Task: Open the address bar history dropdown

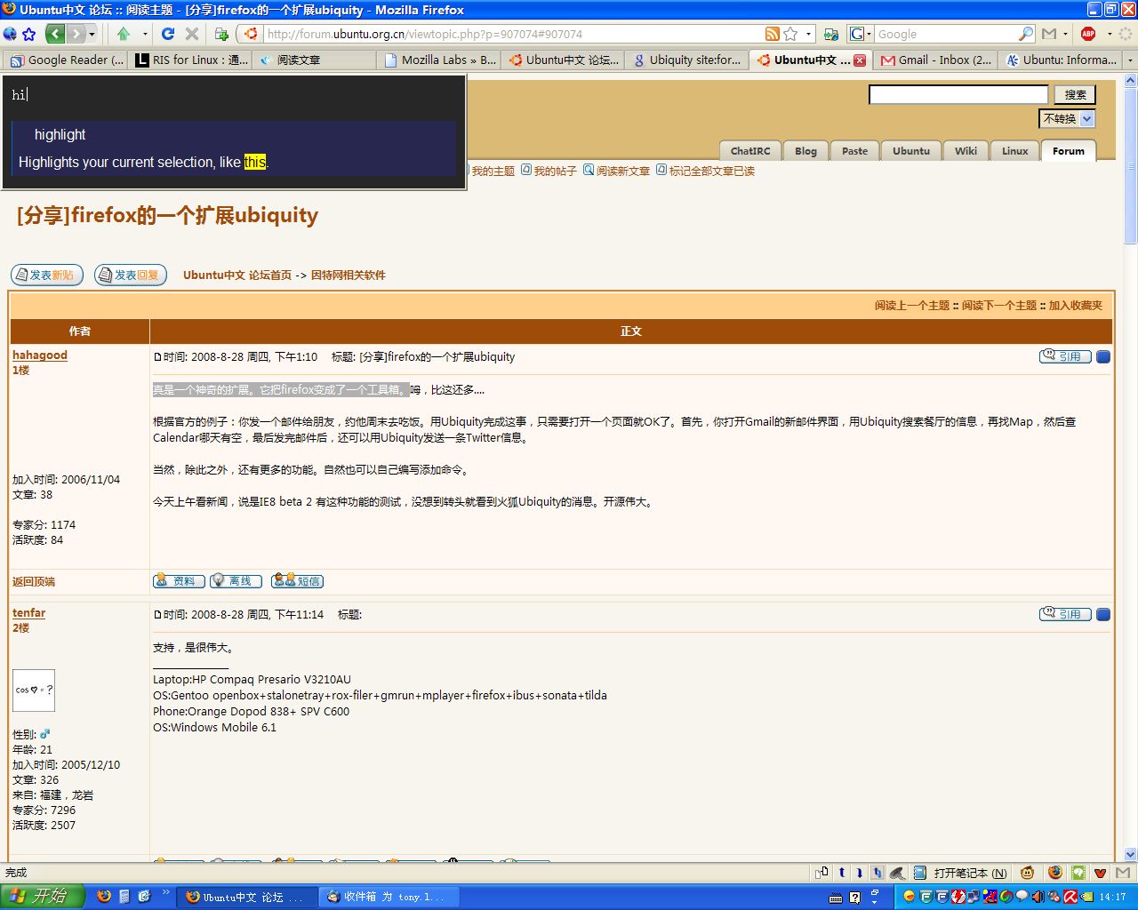Action: (x=808, y=34)
